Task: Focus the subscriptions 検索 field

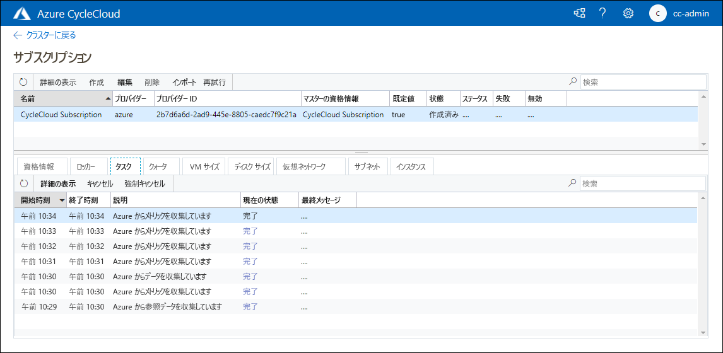Action: click(x=644, y=82)
